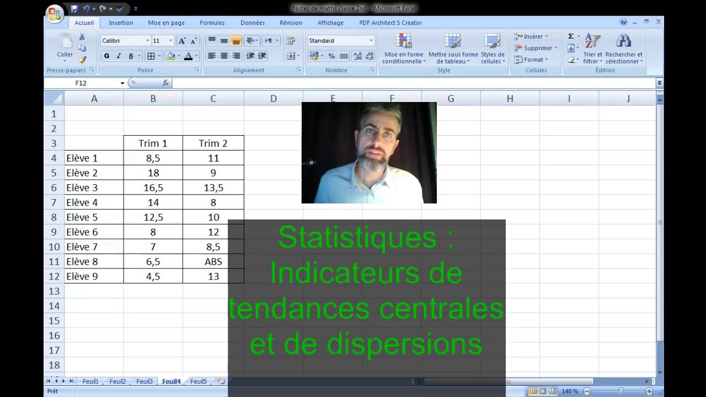The image size is (706, 397).
Task: Switch to Page Break Preview in status bar
Action: pyautogui.click(x=553, y=391)
